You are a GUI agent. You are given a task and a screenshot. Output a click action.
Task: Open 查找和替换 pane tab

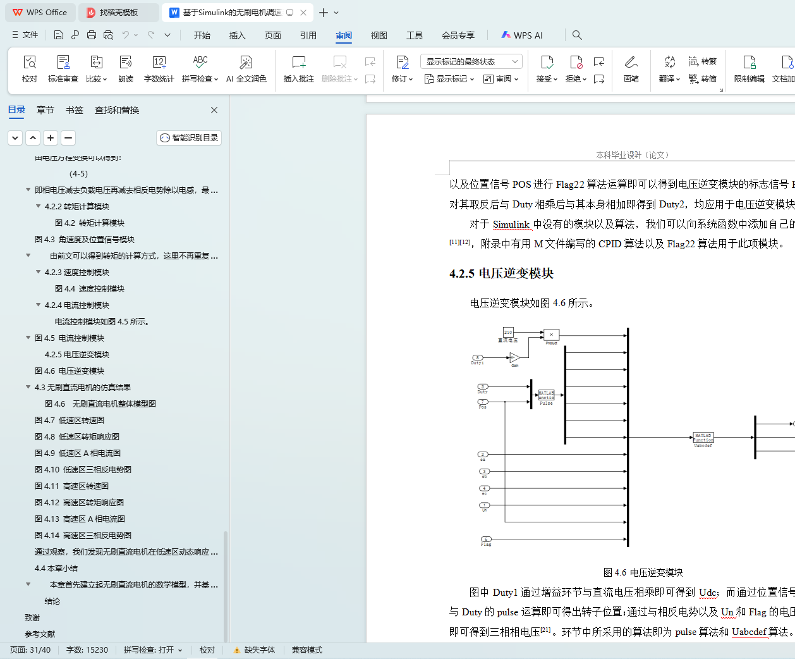117,110
